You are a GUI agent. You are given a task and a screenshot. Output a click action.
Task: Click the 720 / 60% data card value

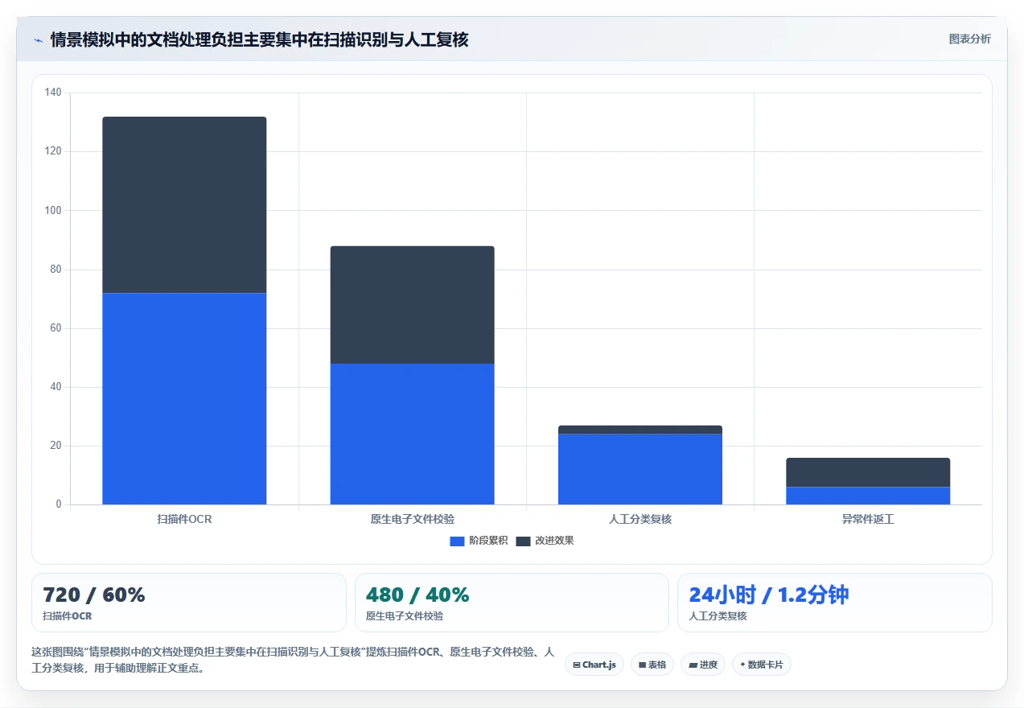(94, 595)
